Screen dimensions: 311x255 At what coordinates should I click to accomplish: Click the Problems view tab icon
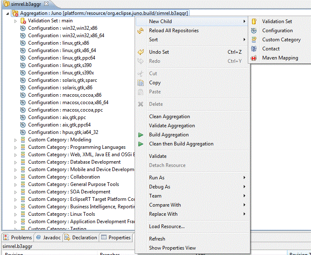tap(6, 237)
